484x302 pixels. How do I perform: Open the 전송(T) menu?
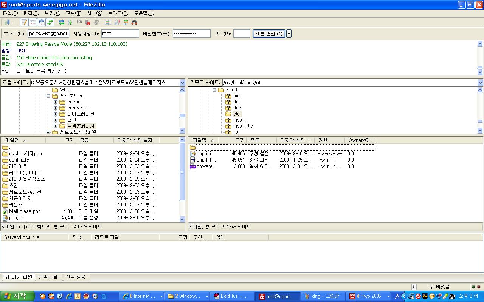coord(73,13)
